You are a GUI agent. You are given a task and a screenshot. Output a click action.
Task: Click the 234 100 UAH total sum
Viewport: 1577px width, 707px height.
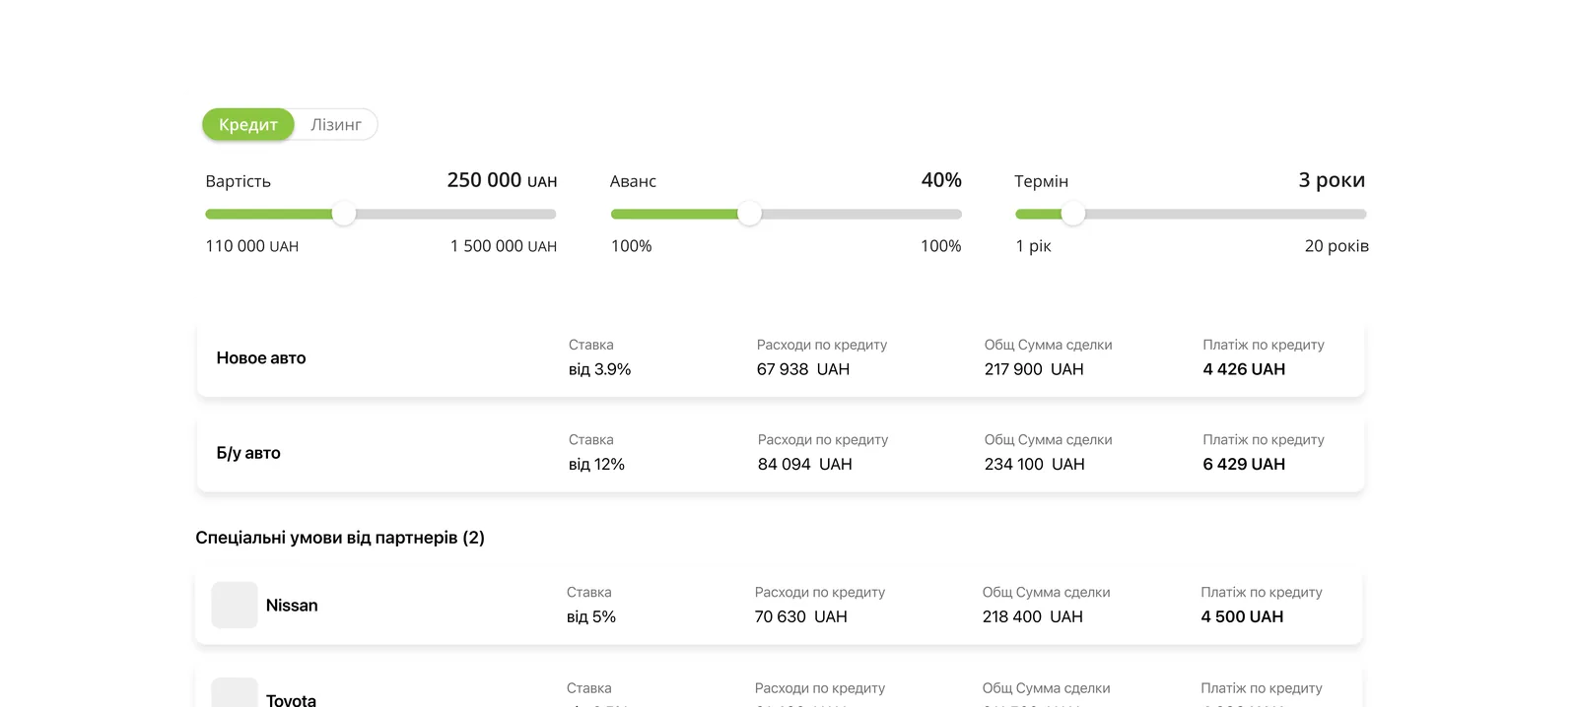(x=1035, y=464)
